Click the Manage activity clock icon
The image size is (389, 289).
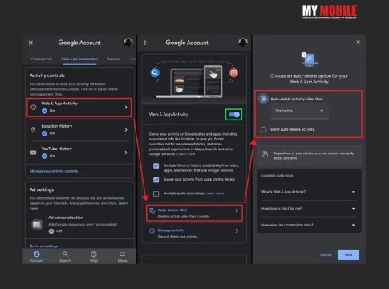click(152, 230)
